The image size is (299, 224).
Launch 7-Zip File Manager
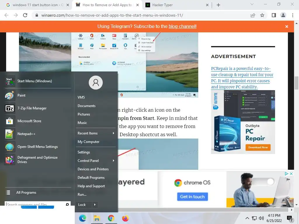[x=38, y=108]
